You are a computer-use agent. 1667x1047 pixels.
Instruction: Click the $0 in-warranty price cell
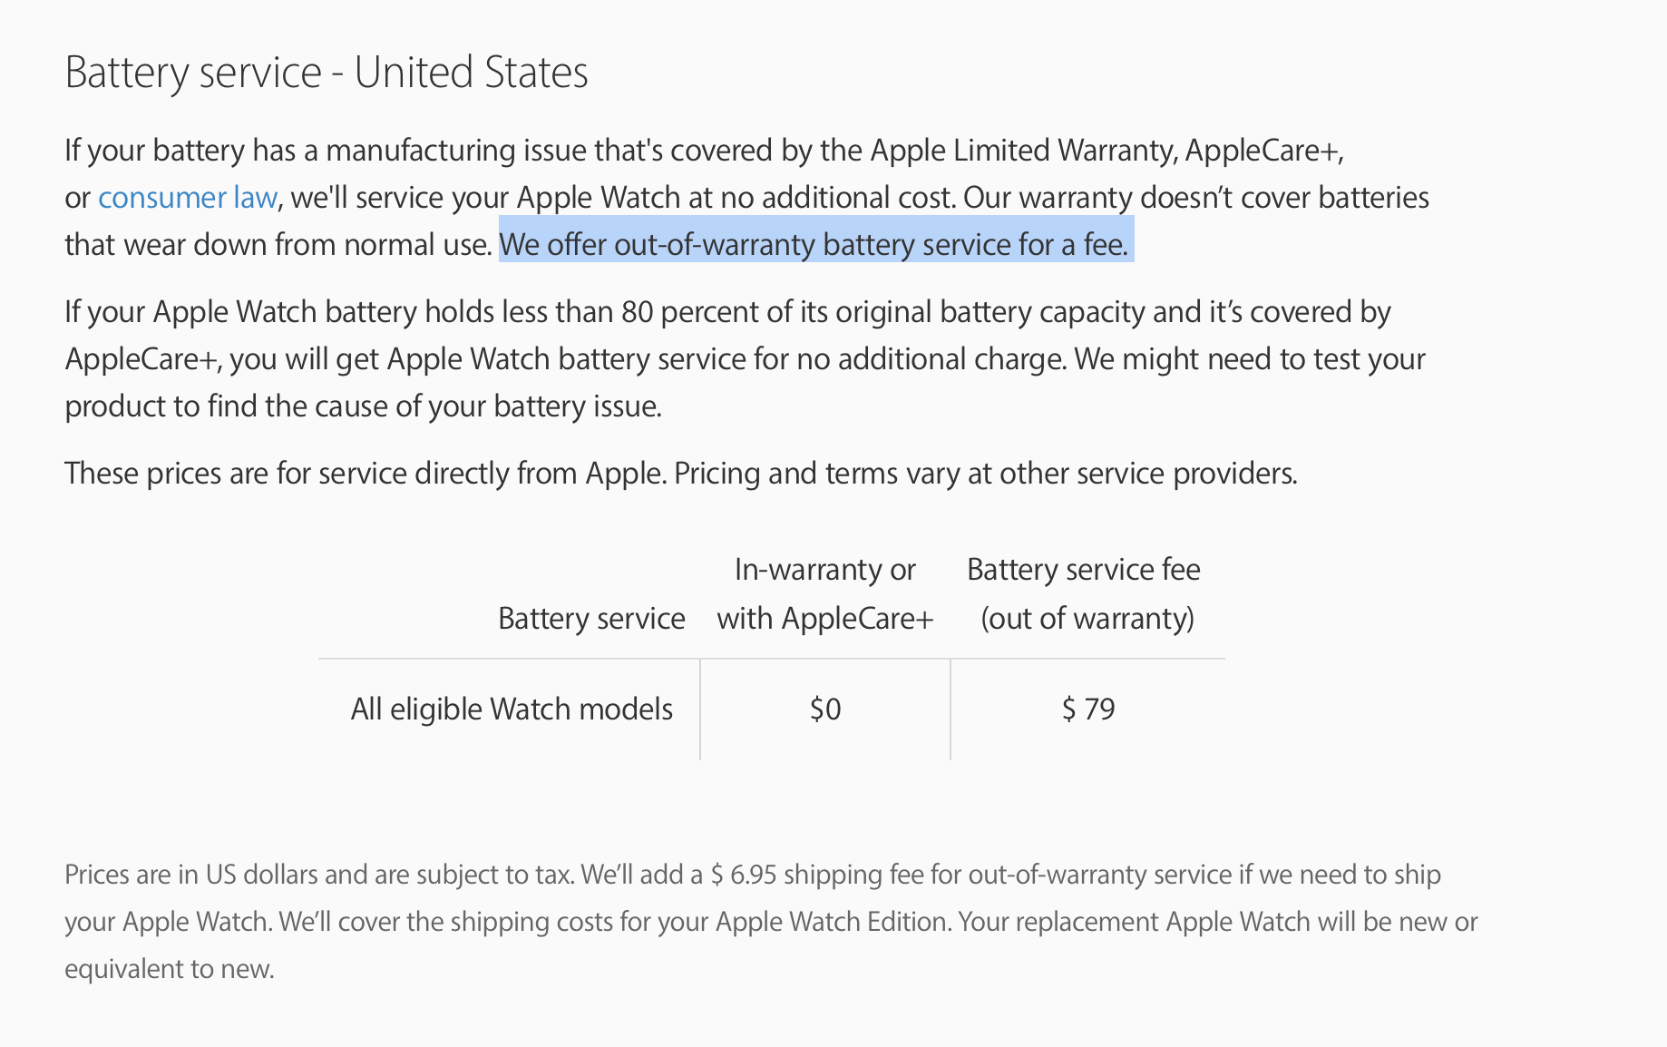(x=825, y=709)
